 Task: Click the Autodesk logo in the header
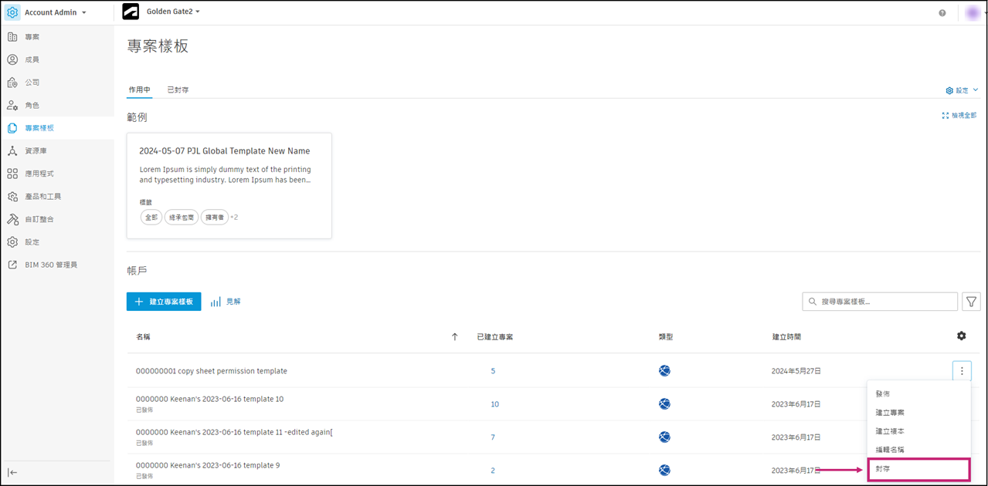point(131,12)
